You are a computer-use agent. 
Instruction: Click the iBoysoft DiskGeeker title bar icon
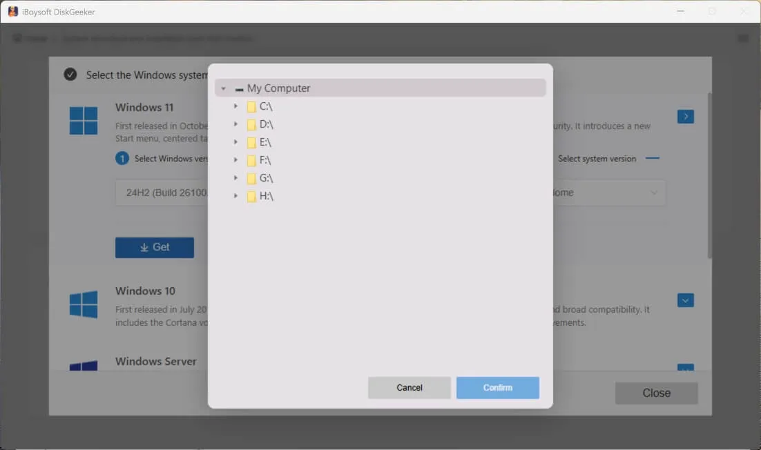click(12, 11)
